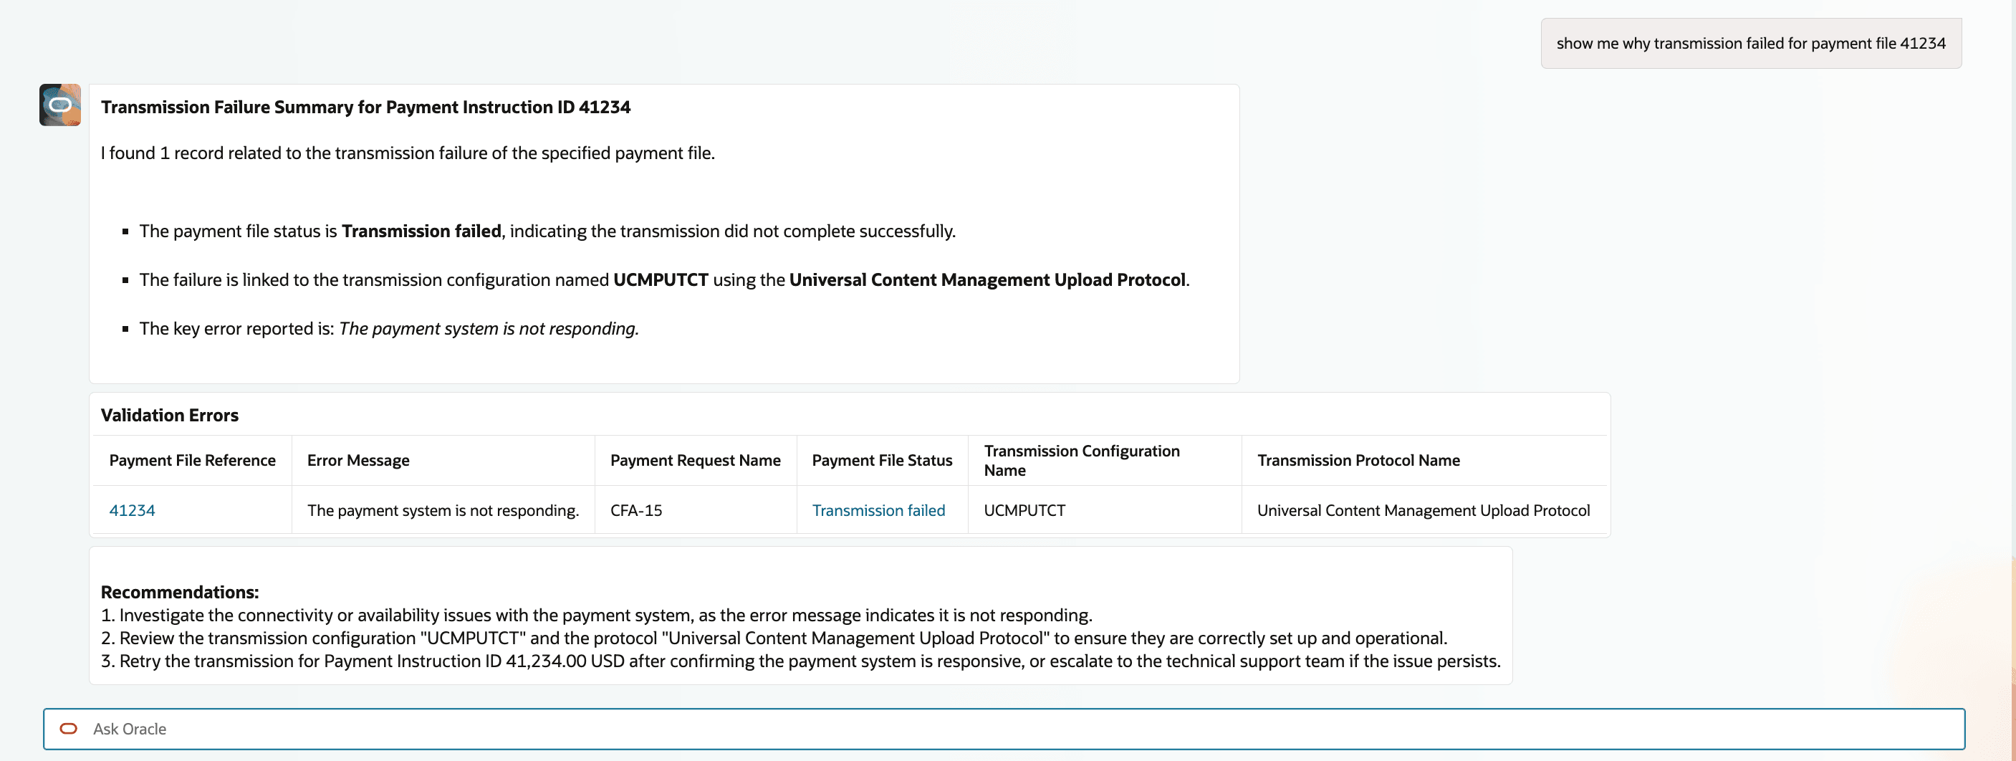The height and width of the screenshot is (761, 2016).
Task: Click the Validation Errors table title
Action: click(170, 415)
